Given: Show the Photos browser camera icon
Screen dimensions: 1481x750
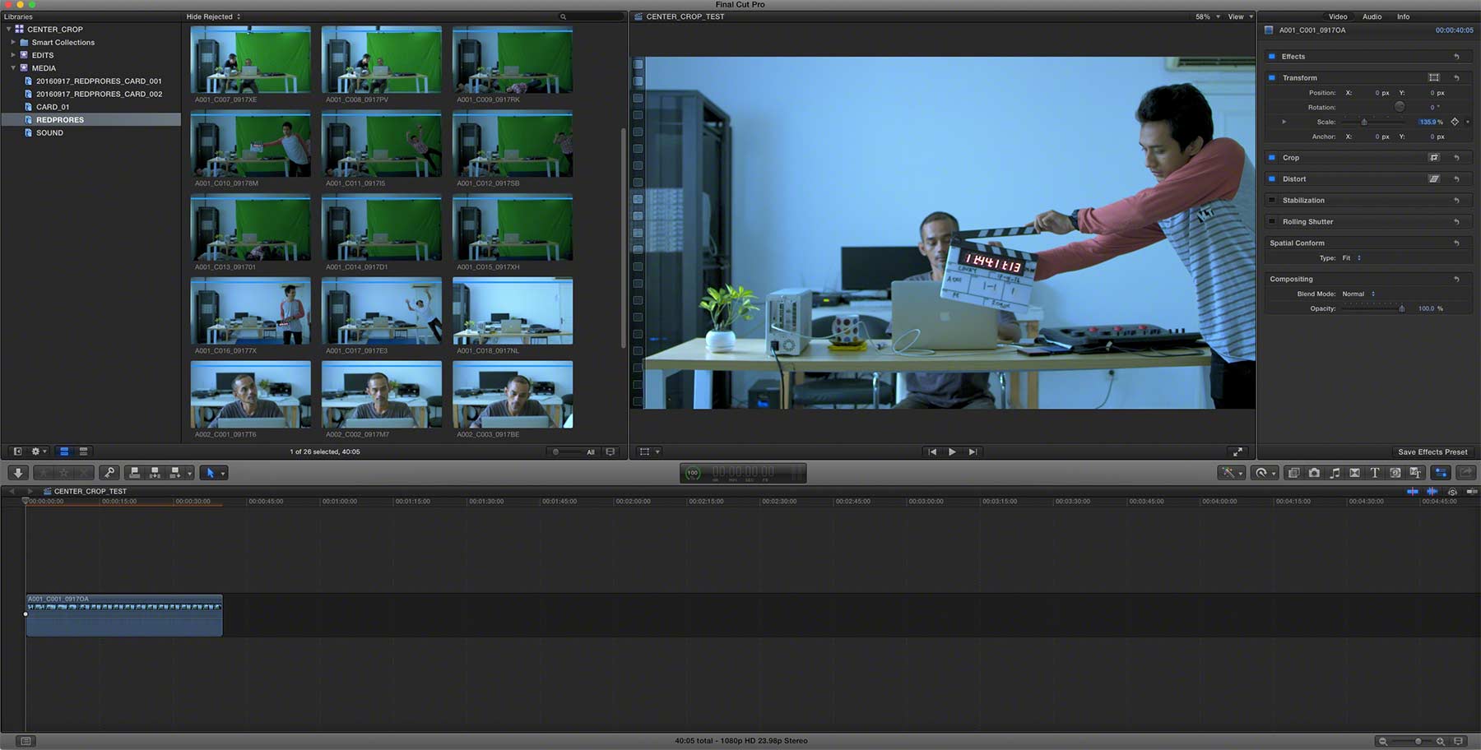Looking at the screenshot, I should tap(1314, 473).
